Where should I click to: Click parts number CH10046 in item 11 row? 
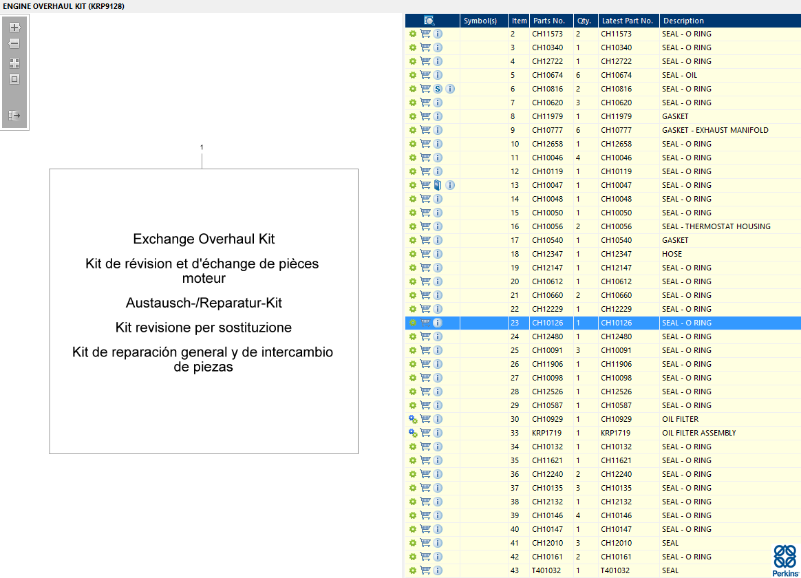(547, 158)
